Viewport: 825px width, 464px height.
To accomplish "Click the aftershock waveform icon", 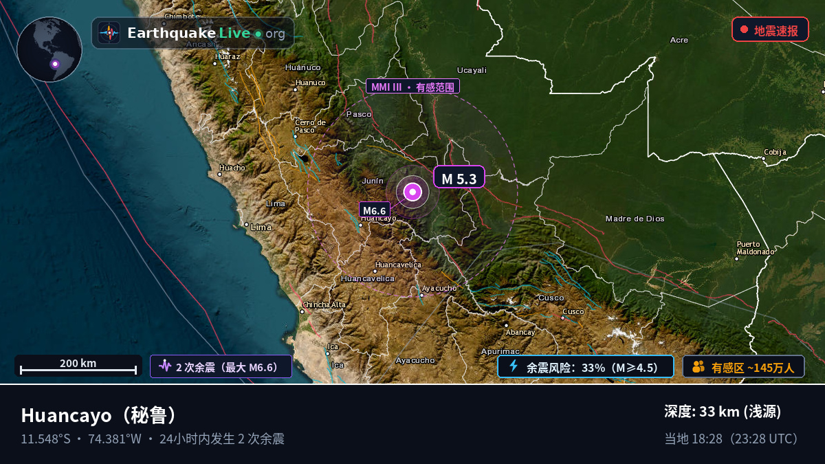I will pyautogui.click(x=165, y=366).
